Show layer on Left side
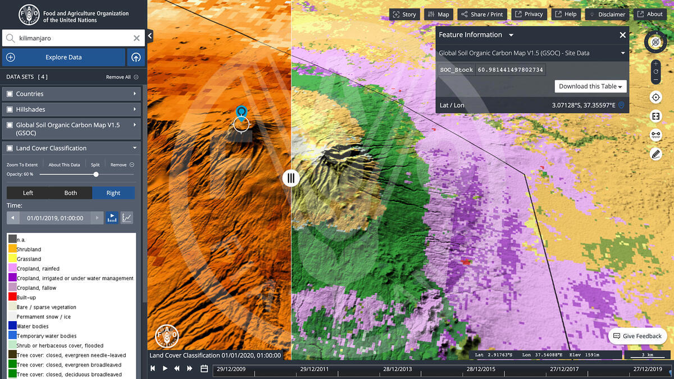 (28, 193)
